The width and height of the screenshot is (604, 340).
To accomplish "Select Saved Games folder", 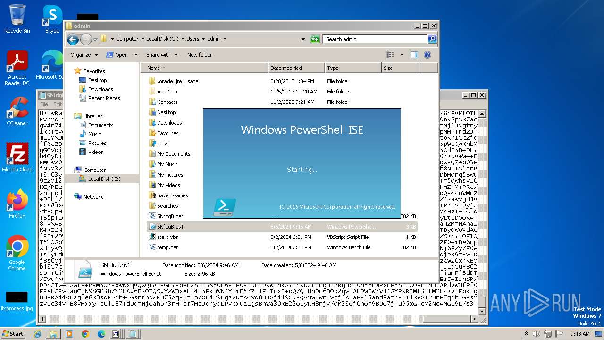I will click(172, 195).
